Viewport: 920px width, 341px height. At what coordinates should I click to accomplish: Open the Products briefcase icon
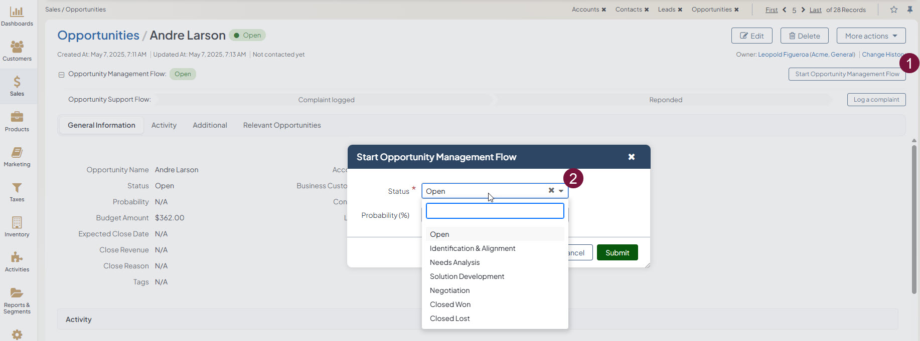tap(17, 117)
